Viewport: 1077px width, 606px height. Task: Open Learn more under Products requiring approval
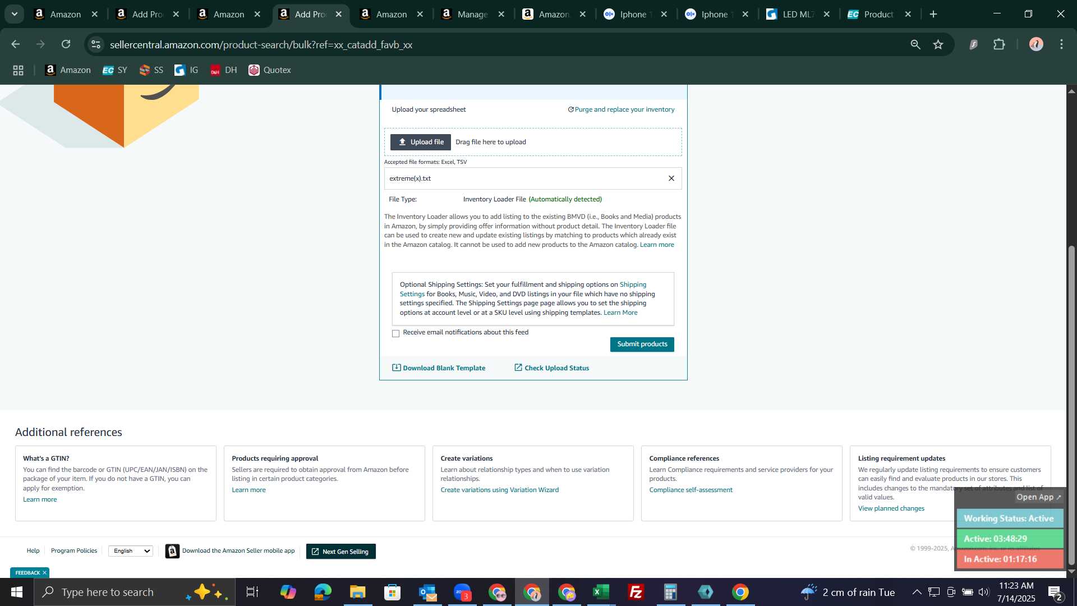click(x=248, y=490)
